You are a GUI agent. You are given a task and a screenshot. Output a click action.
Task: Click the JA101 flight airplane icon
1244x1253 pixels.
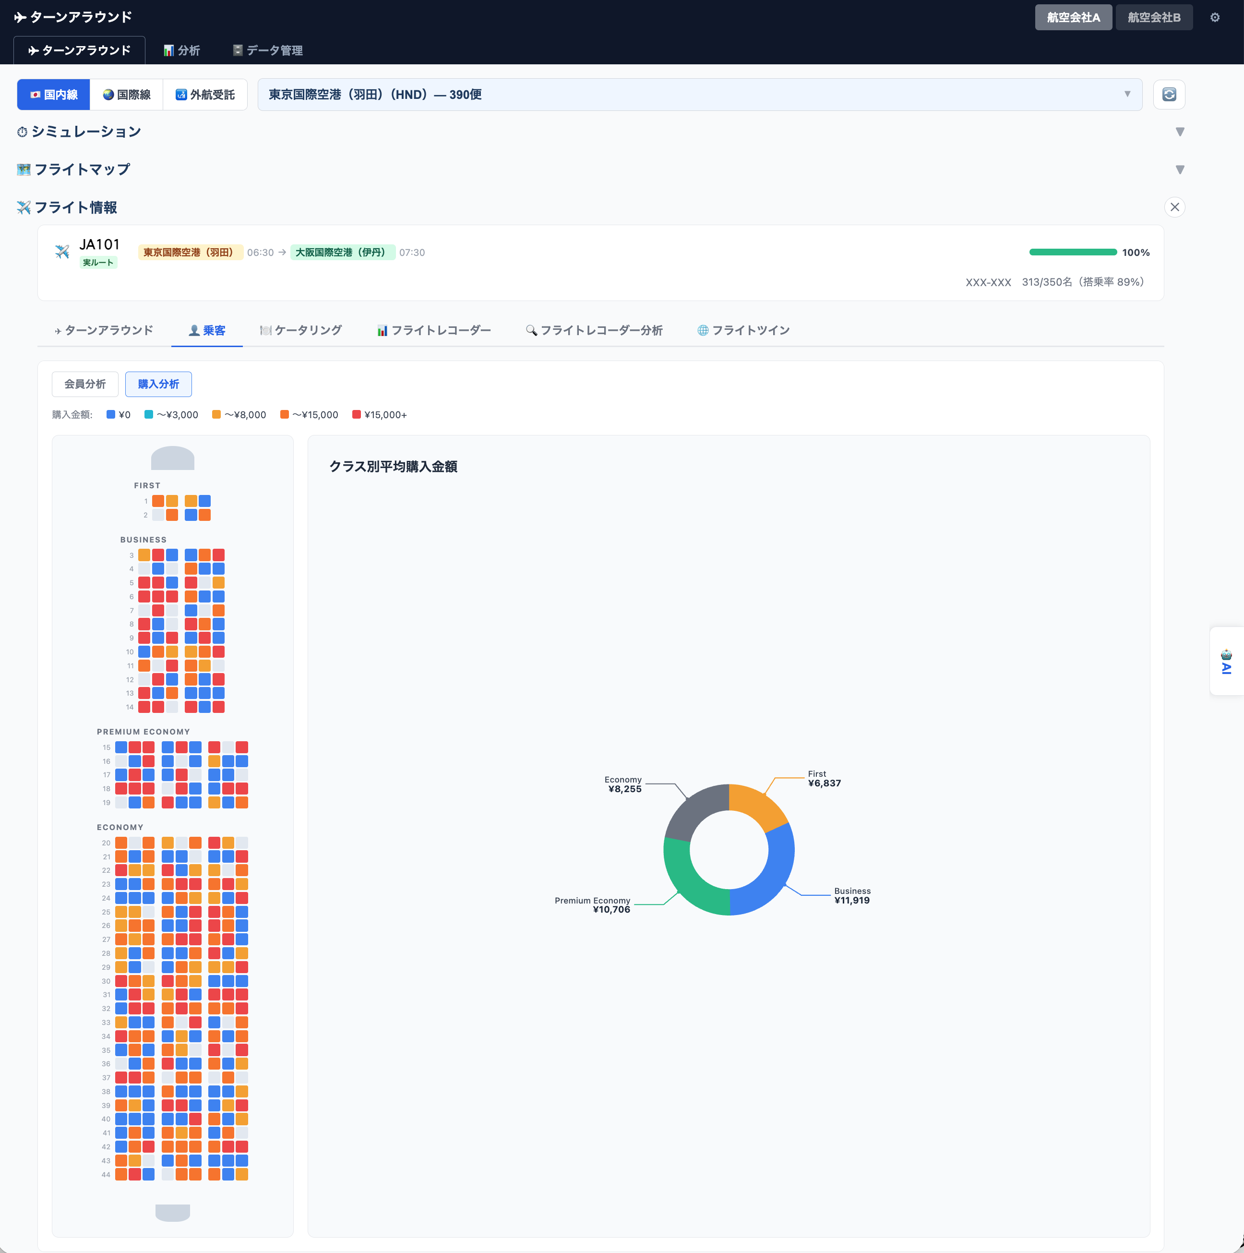click(x=62, y=252)
